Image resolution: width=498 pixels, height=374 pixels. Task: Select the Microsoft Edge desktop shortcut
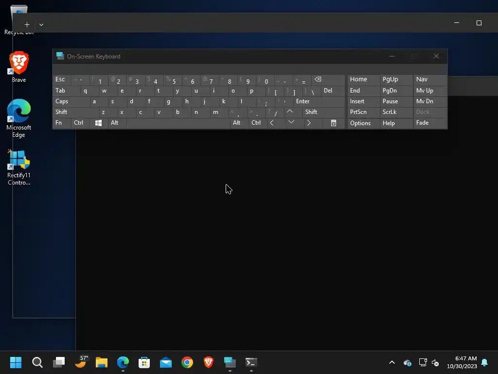pyautogui.click(x=19, y=118)
